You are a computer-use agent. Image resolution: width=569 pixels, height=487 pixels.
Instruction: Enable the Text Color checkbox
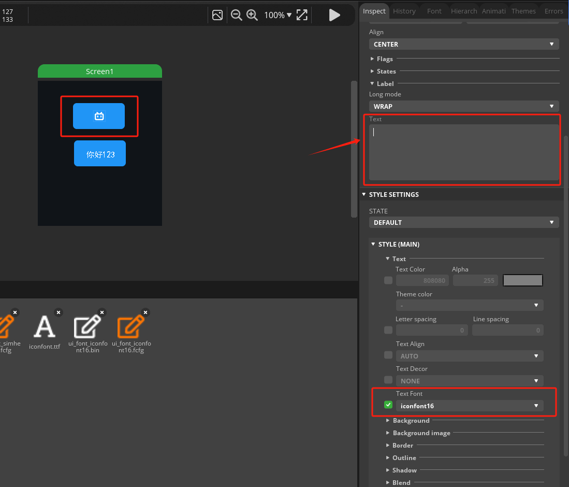[388, 280]
